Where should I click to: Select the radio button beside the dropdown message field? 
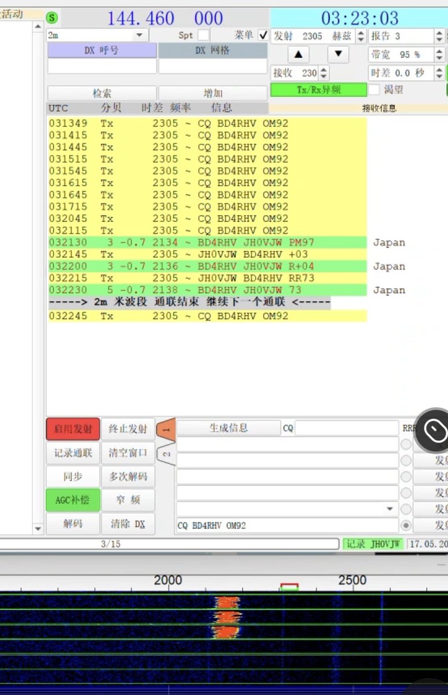pos(406,509)
